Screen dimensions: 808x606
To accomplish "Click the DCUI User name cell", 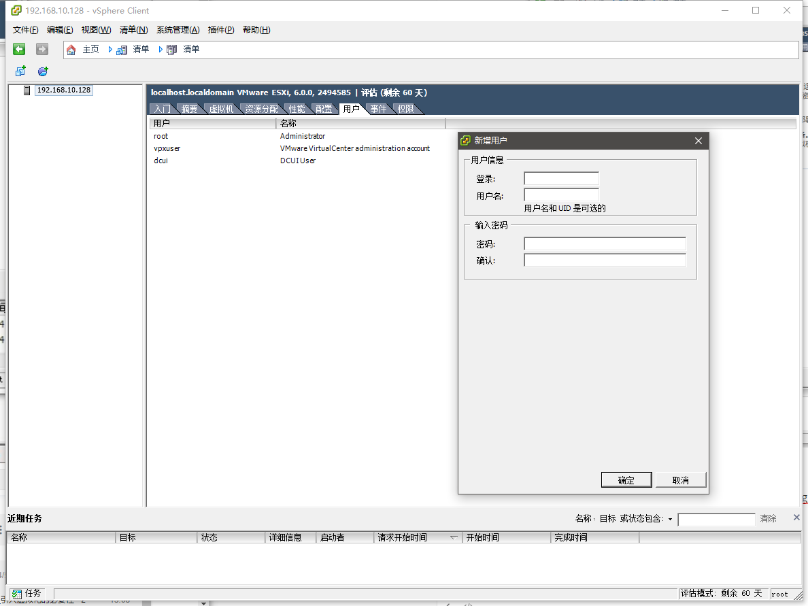I will click(x=298, y=161).
